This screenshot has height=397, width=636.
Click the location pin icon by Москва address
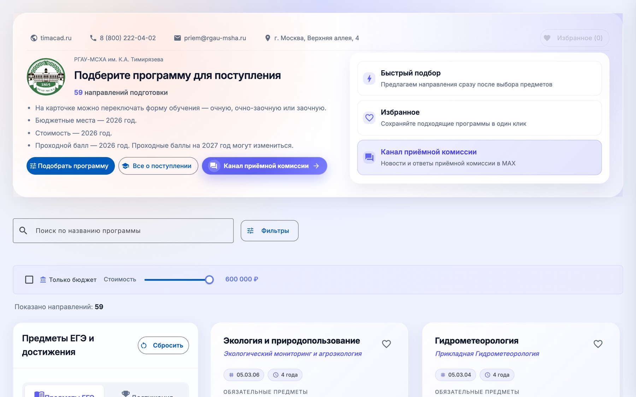267,38
